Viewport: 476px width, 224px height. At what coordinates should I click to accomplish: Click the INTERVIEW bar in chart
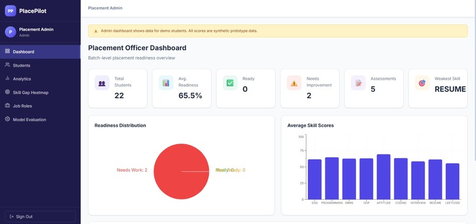point(418,180)
